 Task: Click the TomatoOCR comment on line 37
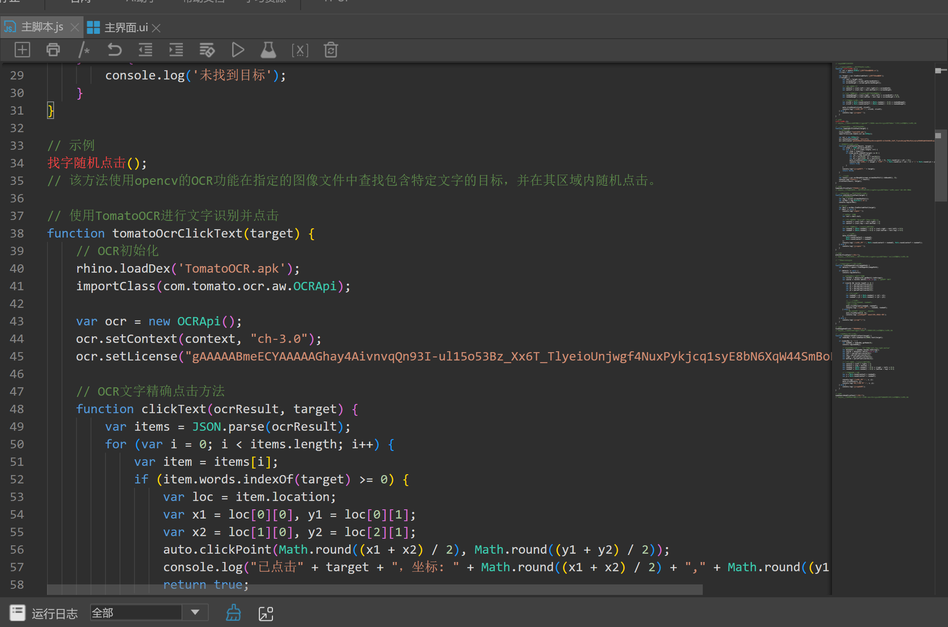[163, 216]
